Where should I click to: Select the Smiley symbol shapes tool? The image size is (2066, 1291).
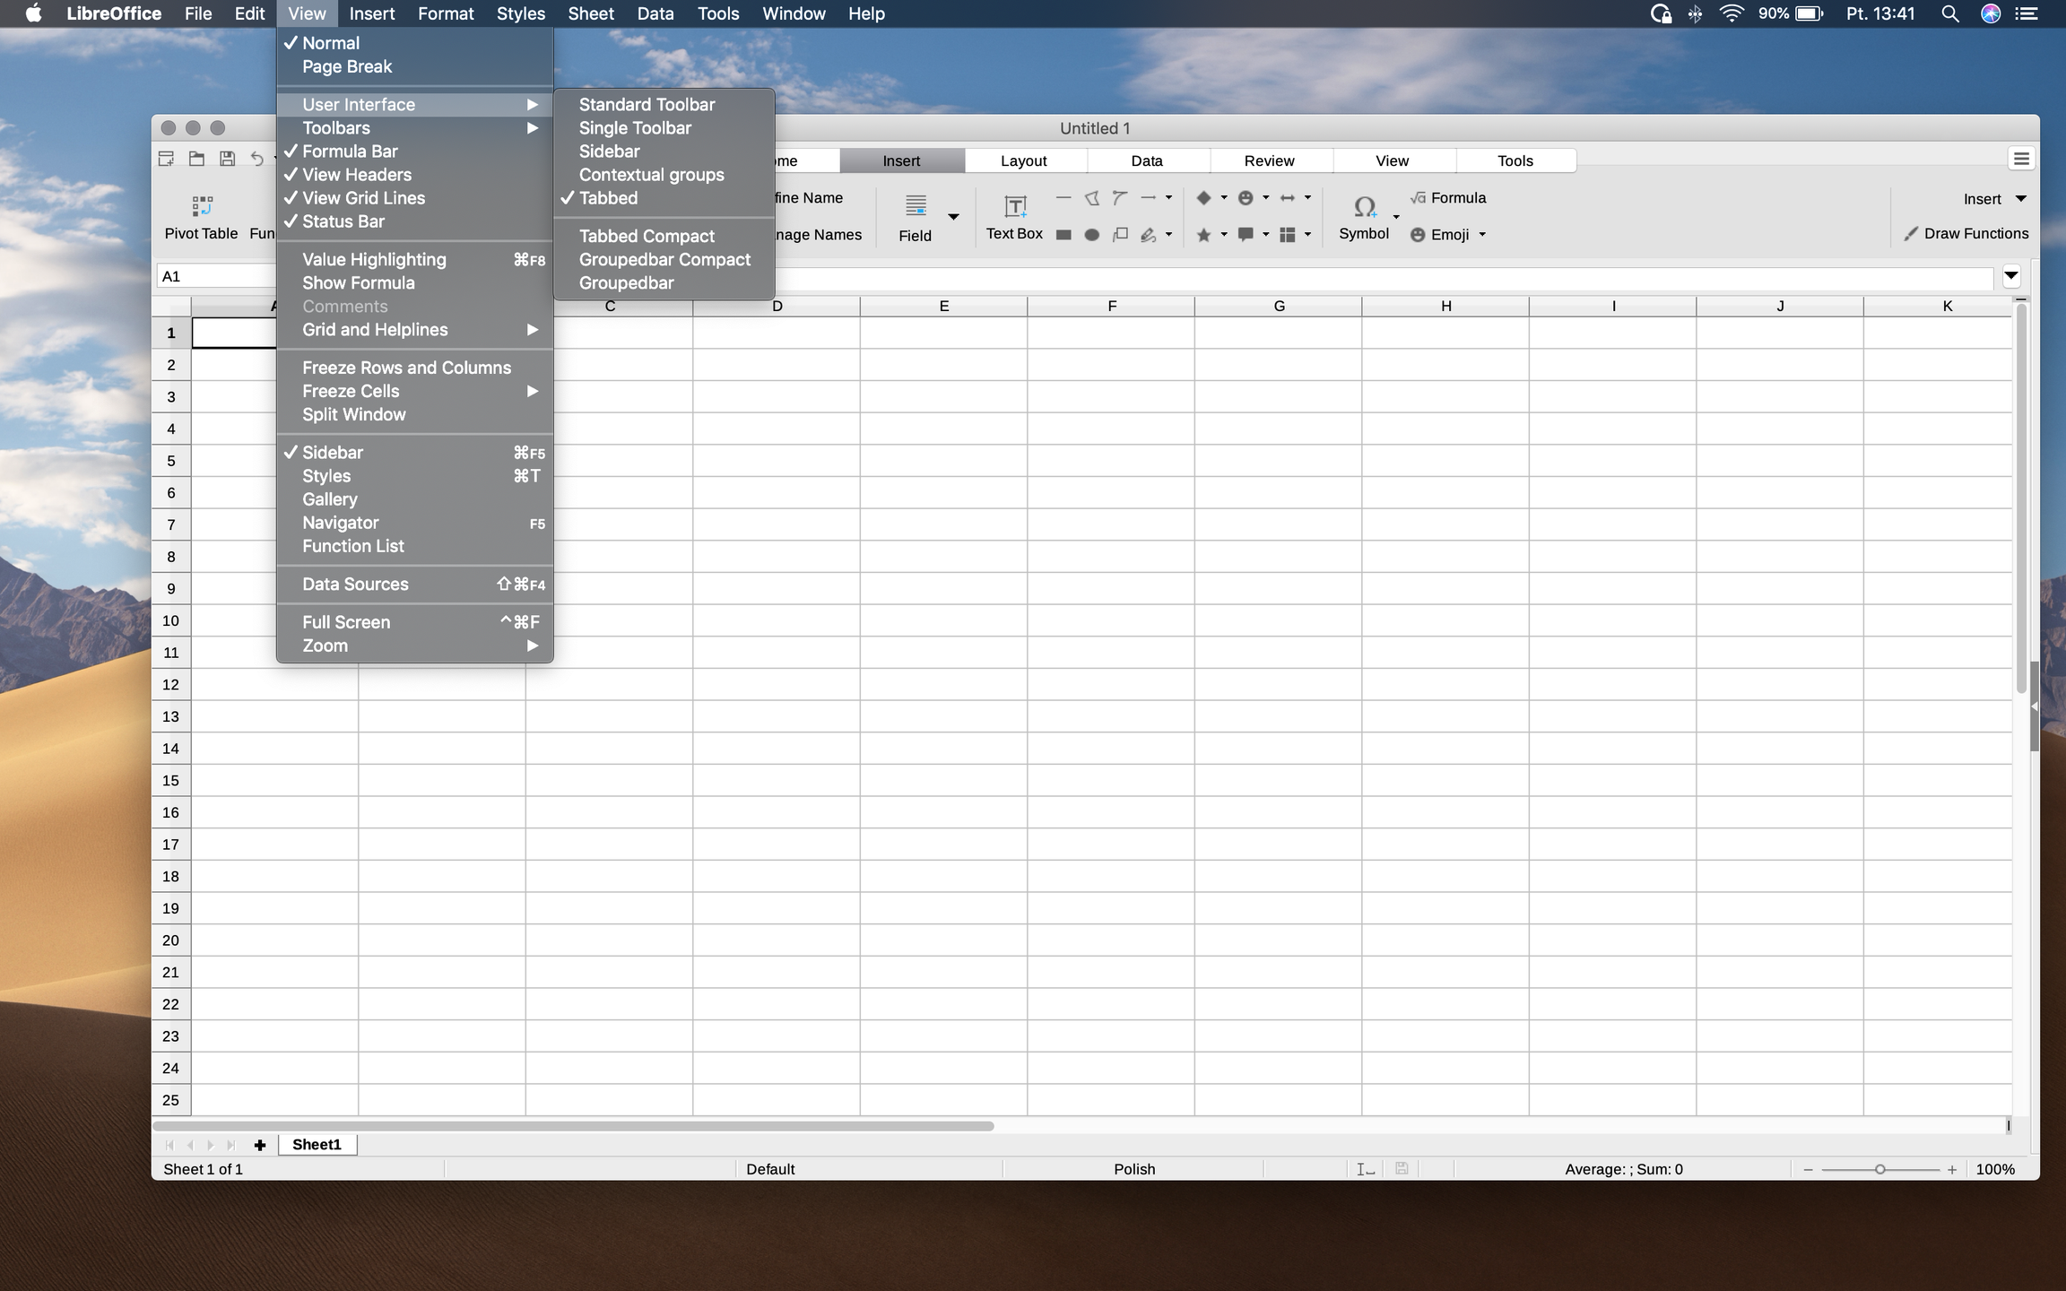[1246, 197]
